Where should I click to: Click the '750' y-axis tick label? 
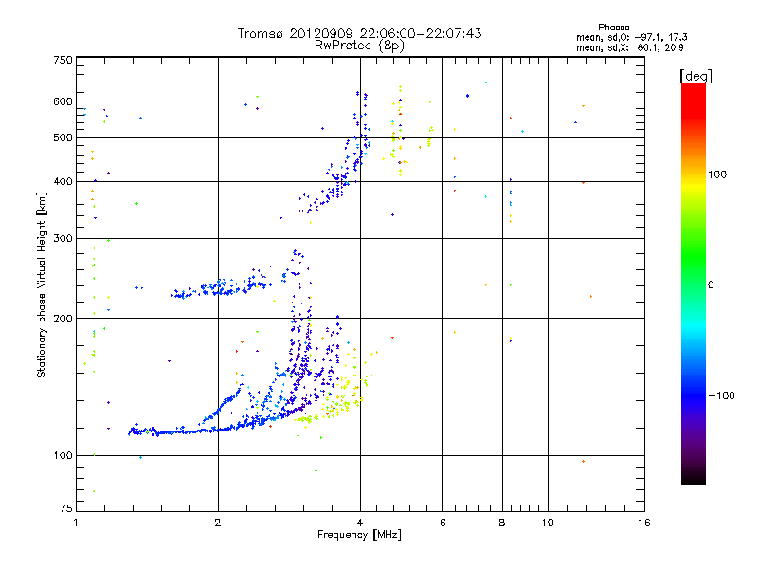coord(63,60)
